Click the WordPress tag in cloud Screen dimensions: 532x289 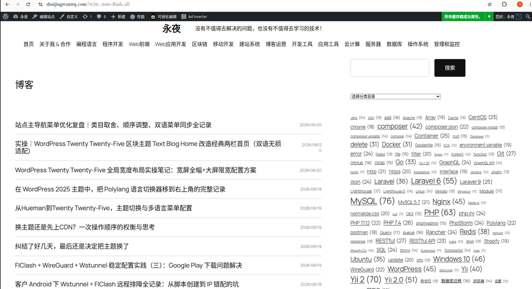pos(411,269)
